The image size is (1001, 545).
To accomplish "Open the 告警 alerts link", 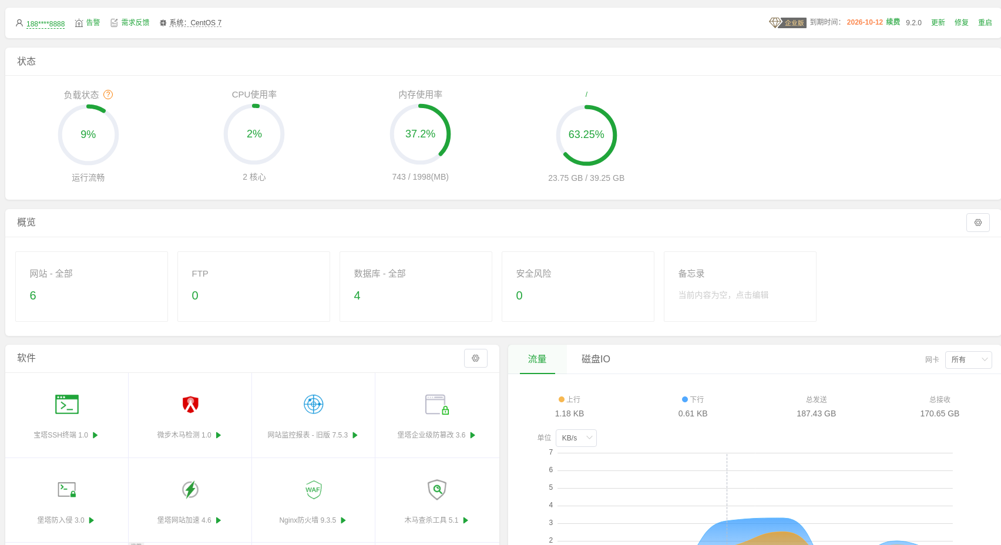I will point(93,22).
